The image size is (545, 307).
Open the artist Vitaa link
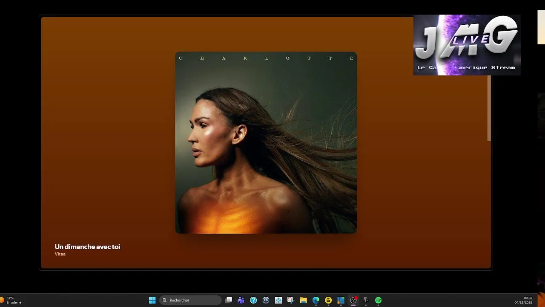tap(60, 254)
